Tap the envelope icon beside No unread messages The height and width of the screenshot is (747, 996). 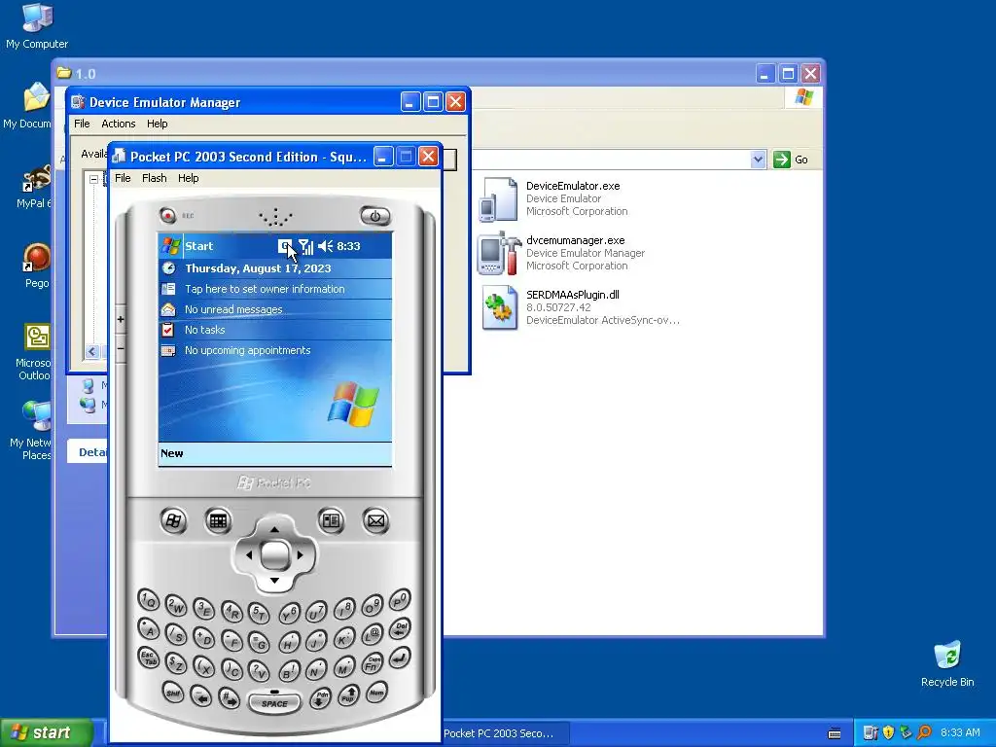[x=168, y=309]
